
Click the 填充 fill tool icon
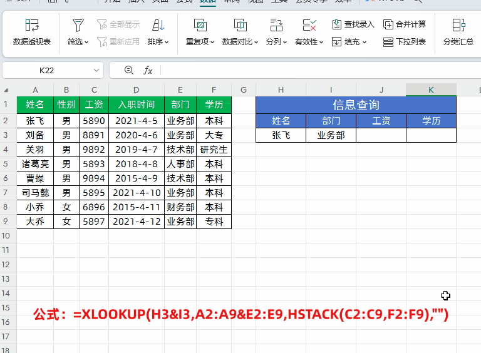(x=336, y=42)
